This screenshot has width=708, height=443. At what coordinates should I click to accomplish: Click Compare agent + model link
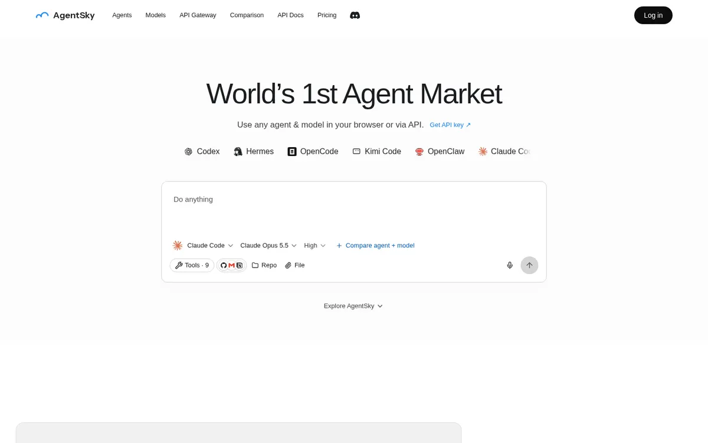[x=375, y=246]
